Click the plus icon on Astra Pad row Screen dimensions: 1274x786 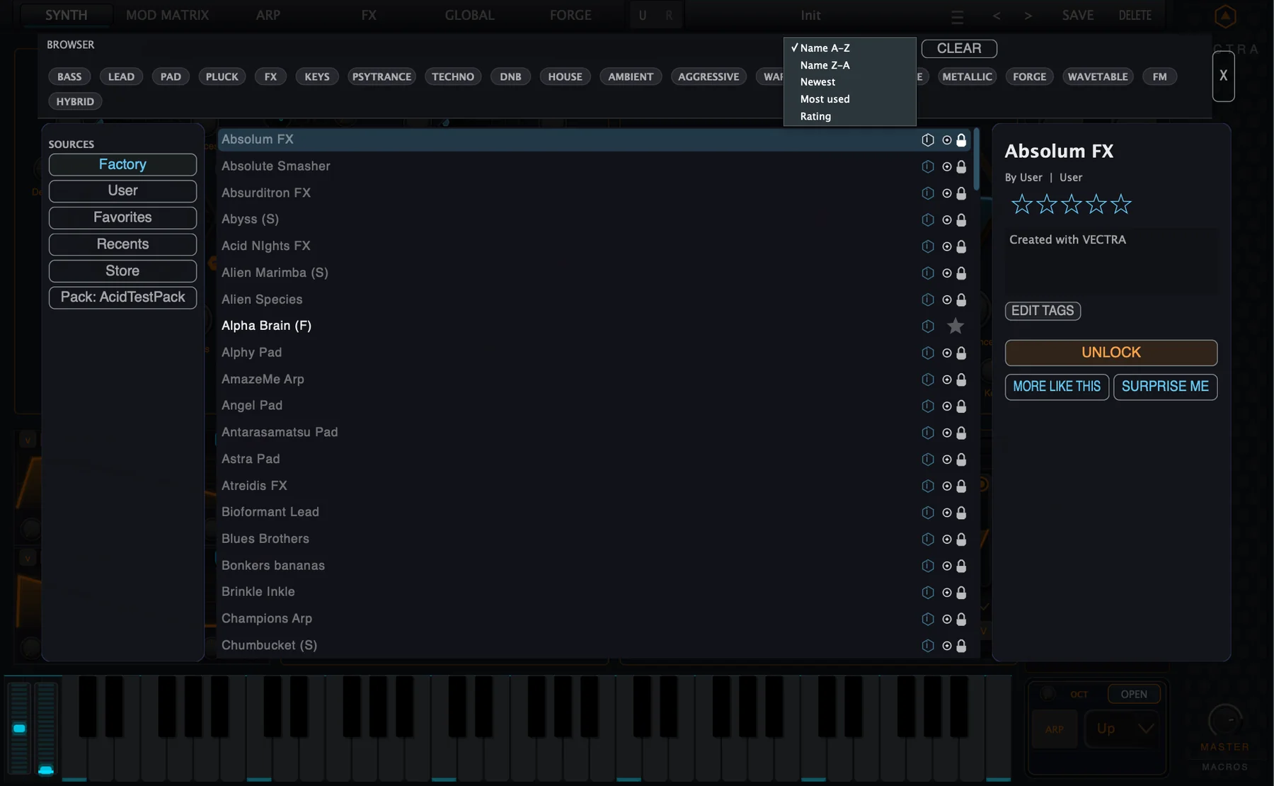point(947,460)
